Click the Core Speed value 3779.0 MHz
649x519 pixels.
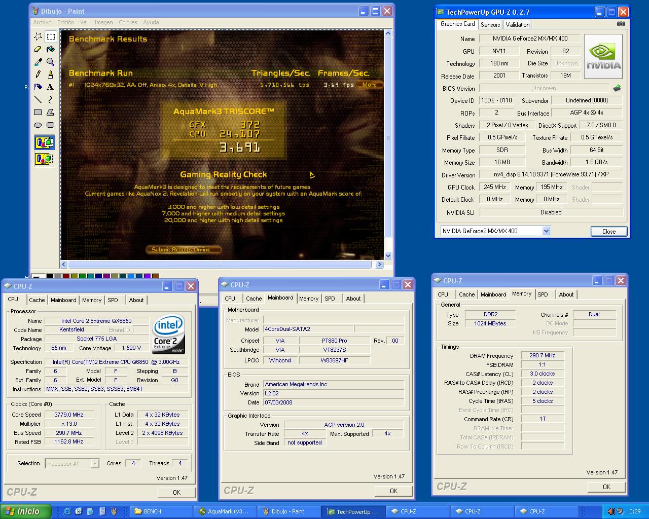(x=69, y=415)
